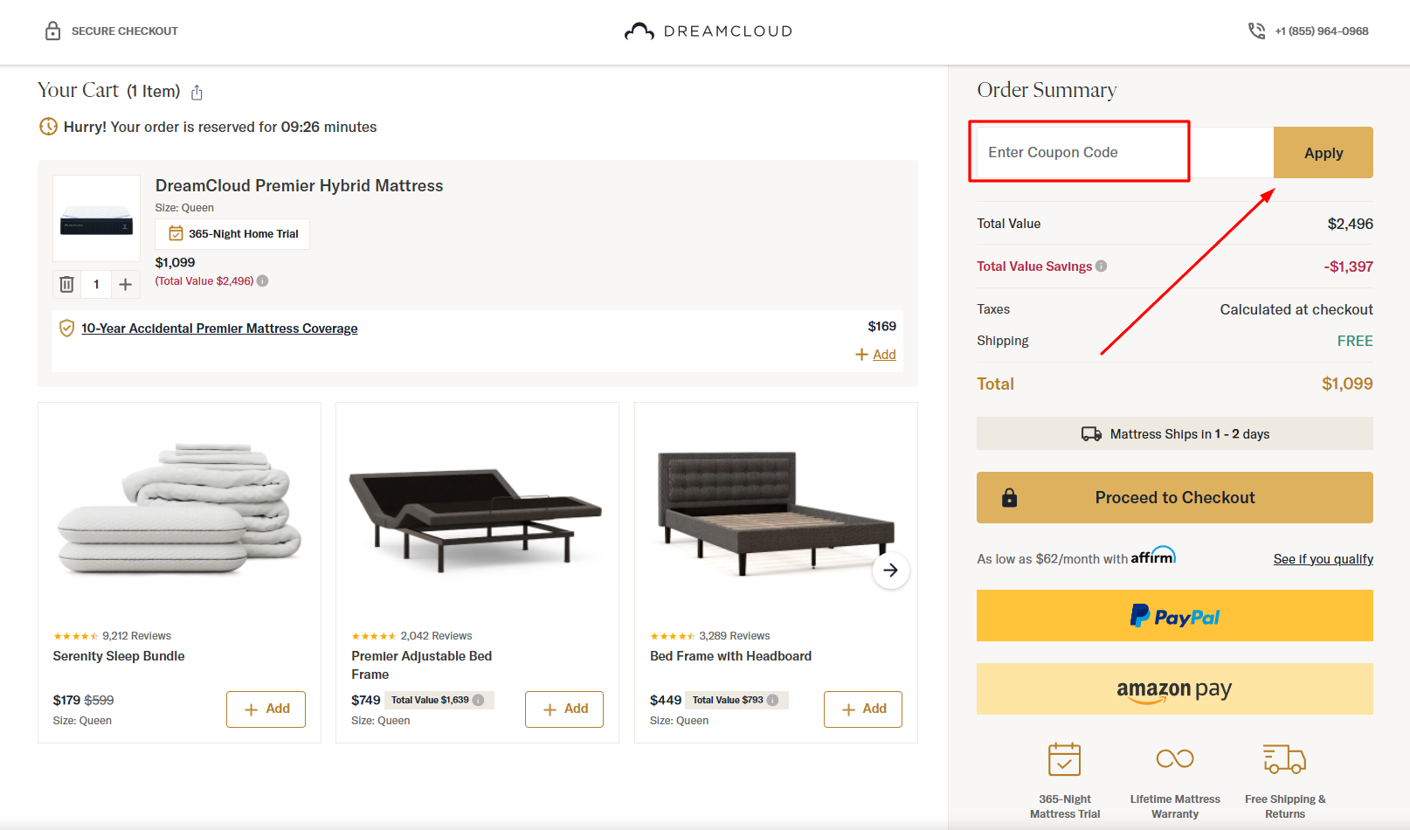Click the shield icon on mattress coverage row
This screenshot has height=830, width=1410.
point(66,329)
